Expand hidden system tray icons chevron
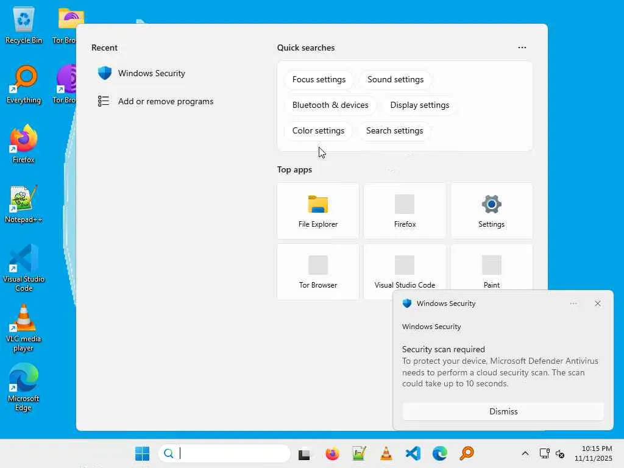Image resolution: width=624 pixels, height=468 pixels. pyautogui.click(x=525, y=453)
